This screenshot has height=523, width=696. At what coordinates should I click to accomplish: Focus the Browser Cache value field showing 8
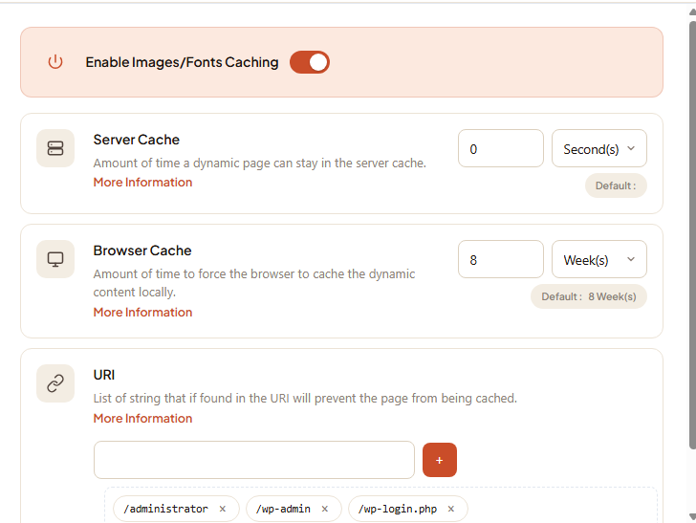501,259
